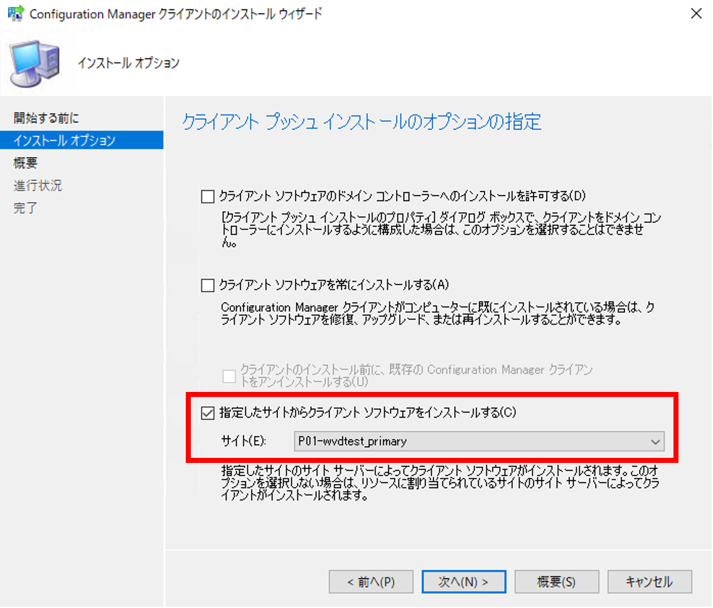Close the client install wizard window
Screen dimensions: 713x608
(x=695, y=14)
